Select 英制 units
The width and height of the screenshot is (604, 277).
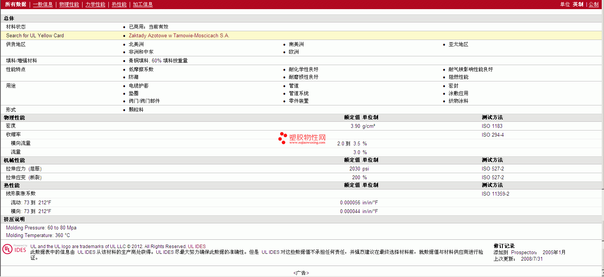tap(578, 4)
